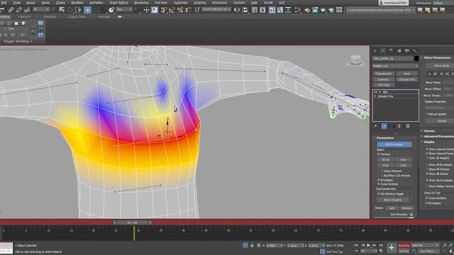Viewport: 454px width, 255px height.
Task: Open the Utilities command panel tab
Action: coord(415,51)
